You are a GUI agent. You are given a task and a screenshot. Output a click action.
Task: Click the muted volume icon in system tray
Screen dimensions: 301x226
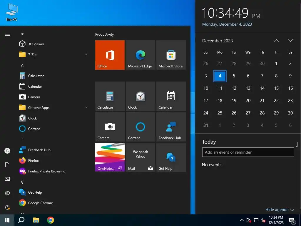(x=263, y=220)
